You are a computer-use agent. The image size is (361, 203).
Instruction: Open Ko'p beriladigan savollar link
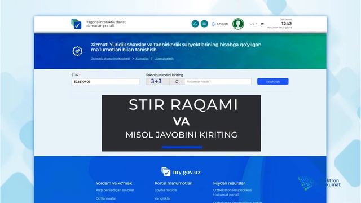coord(115,190)
